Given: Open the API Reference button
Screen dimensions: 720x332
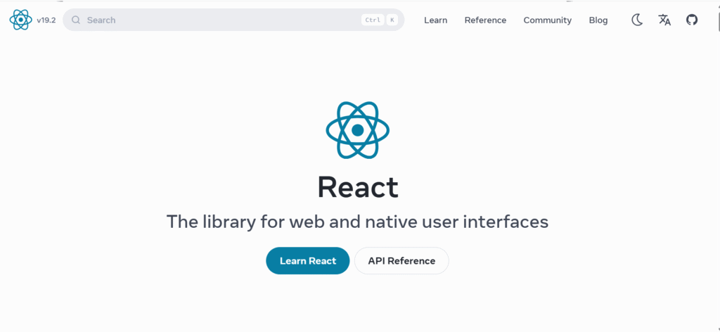Looking at the screenshot, I should coord(401,260).
